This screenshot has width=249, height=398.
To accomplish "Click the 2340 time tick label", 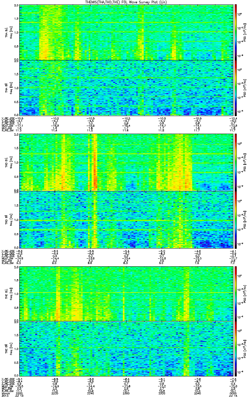I will pos(197,394).
